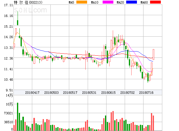Click the 9.51 price axis label
This screenshot has width=179, height=131.
pos(9,90)
